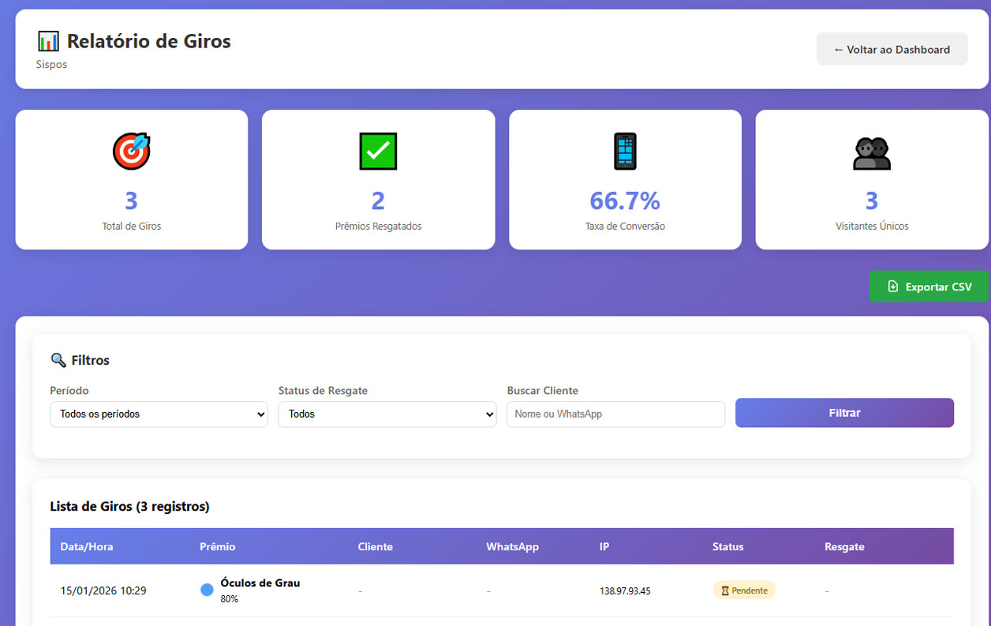Image resolution: width=991 pixels, height=626 pixels.
Task: Expand the Status de Resgate dropdown
Action: pos(387,414)
